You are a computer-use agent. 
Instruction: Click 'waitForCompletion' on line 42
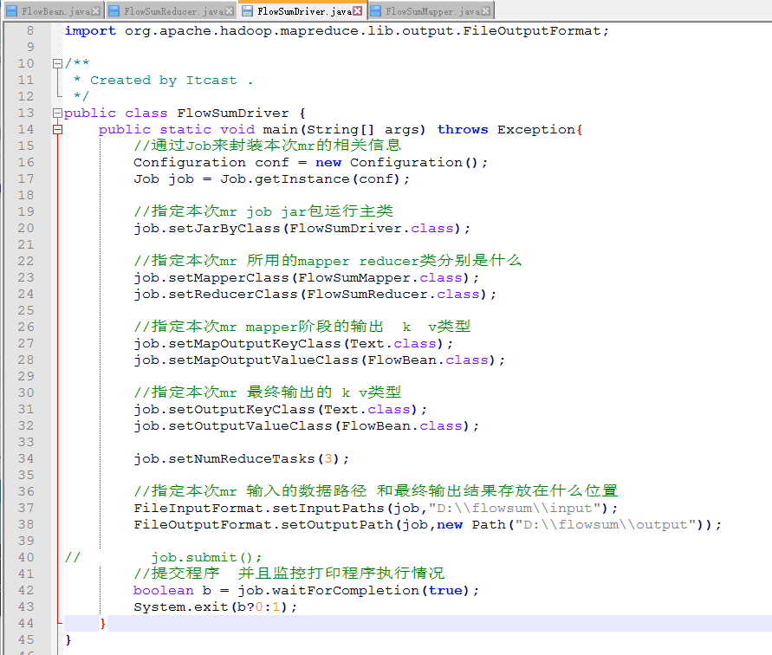(x=345, y=590)
